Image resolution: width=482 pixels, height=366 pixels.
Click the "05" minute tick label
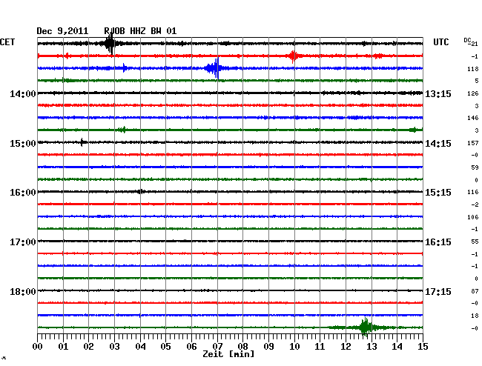[165, 347]
